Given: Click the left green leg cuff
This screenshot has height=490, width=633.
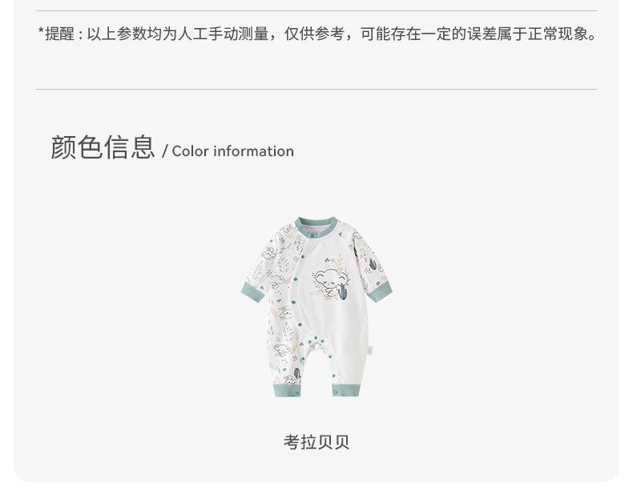Looking at the screenshot, I should click(287, 390).
